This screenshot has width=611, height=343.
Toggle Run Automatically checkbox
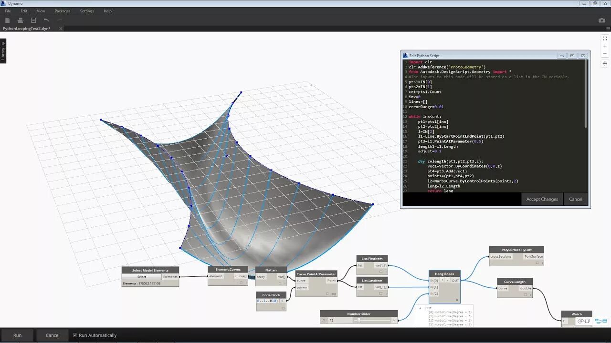point(75,335)
